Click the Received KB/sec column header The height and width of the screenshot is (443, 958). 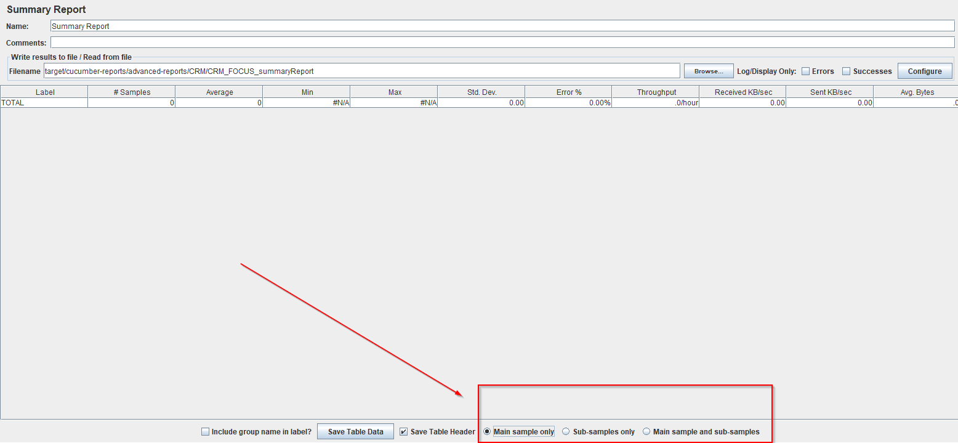point(743,92)
